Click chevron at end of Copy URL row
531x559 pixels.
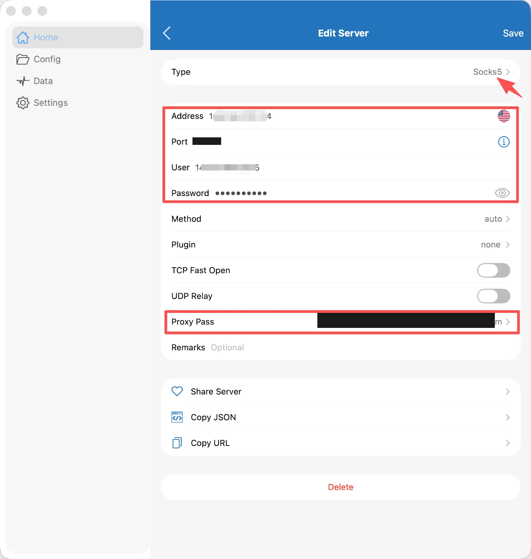tap(508, 443)
